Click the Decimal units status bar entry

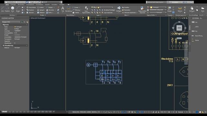click(x=180, y=112)
